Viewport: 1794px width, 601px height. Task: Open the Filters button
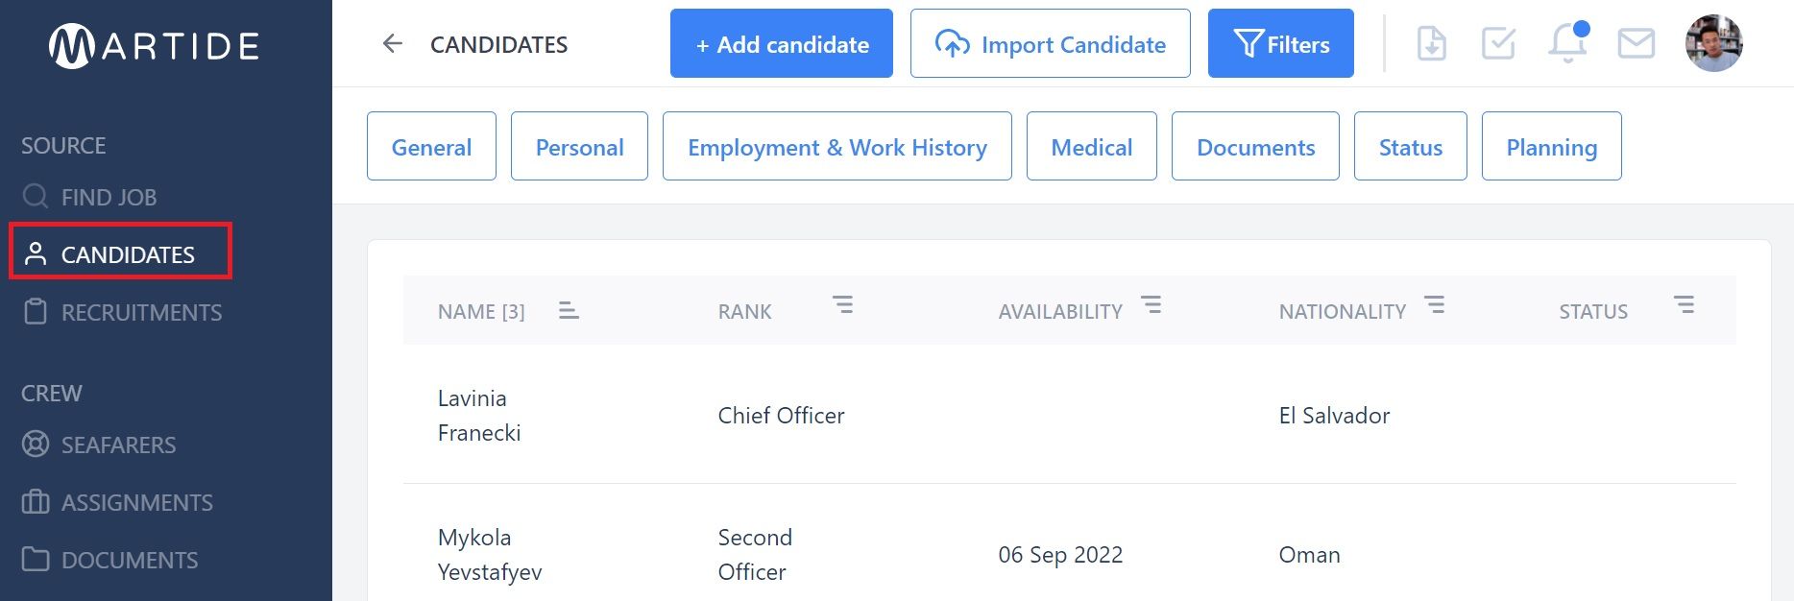coord(1280,43)
